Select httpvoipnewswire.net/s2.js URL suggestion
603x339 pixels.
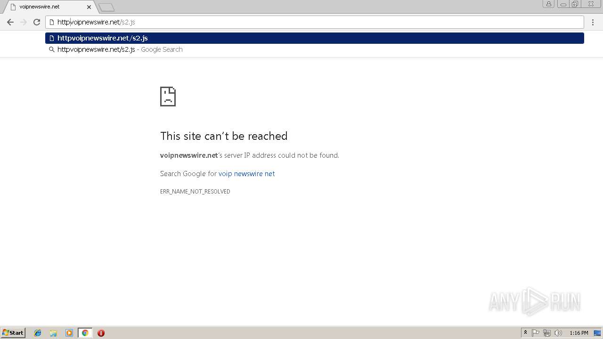(x=315, y=38)
